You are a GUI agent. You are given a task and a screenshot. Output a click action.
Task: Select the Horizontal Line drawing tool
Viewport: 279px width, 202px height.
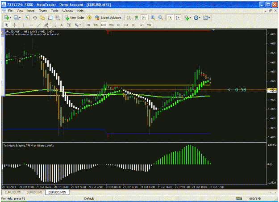[x=31, y=25]
